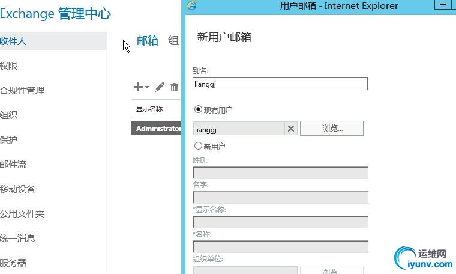Click into the 别名 alias input field
This screenshot has width=456, height=274.
280,84
